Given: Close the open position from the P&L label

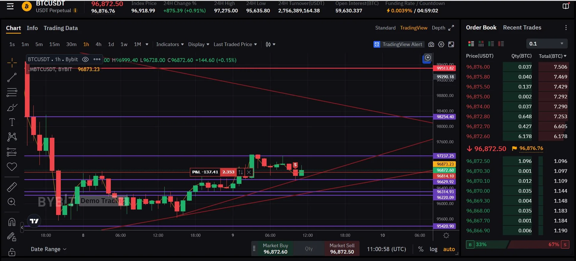Looking at the screenshot, I should (x=249, y=172).
